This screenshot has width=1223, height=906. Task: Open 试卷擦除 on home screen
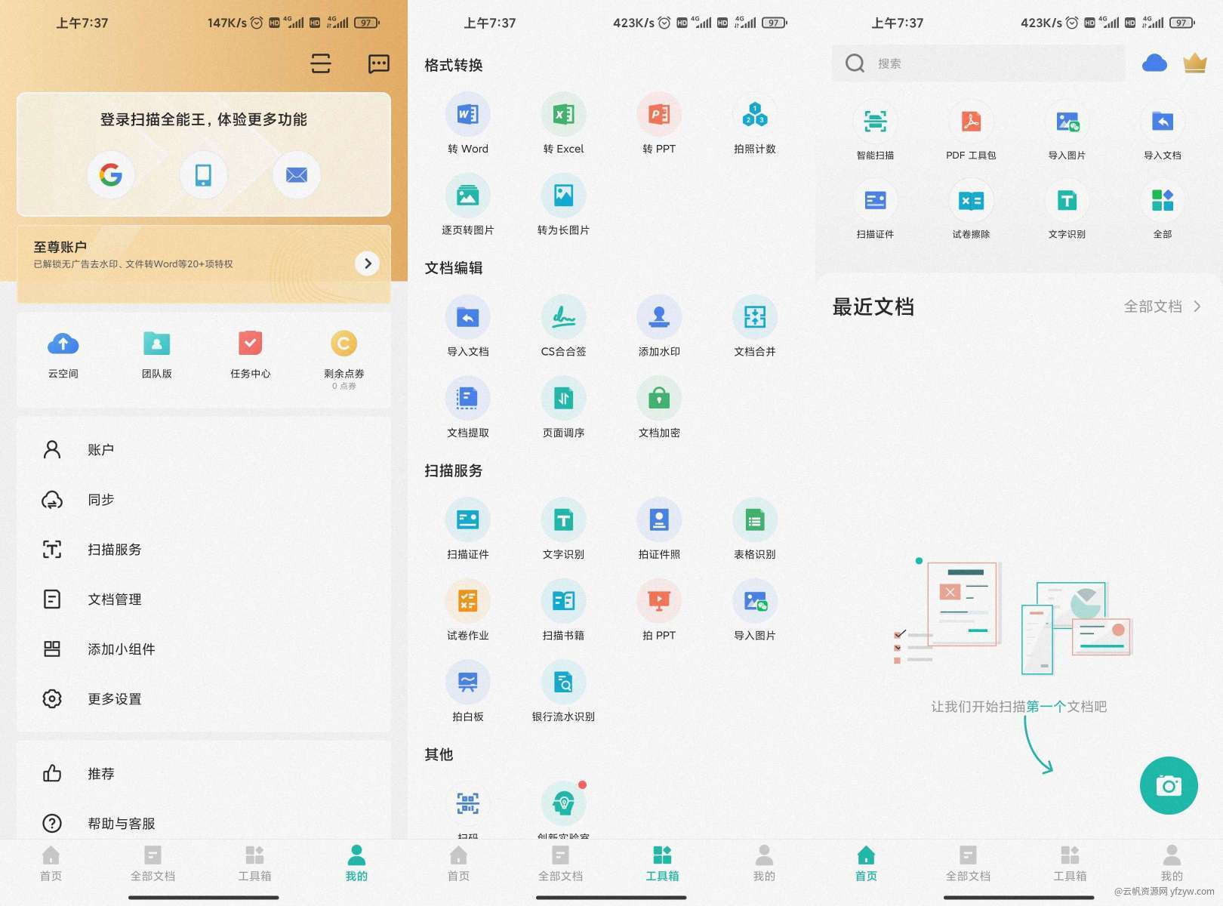971,209
